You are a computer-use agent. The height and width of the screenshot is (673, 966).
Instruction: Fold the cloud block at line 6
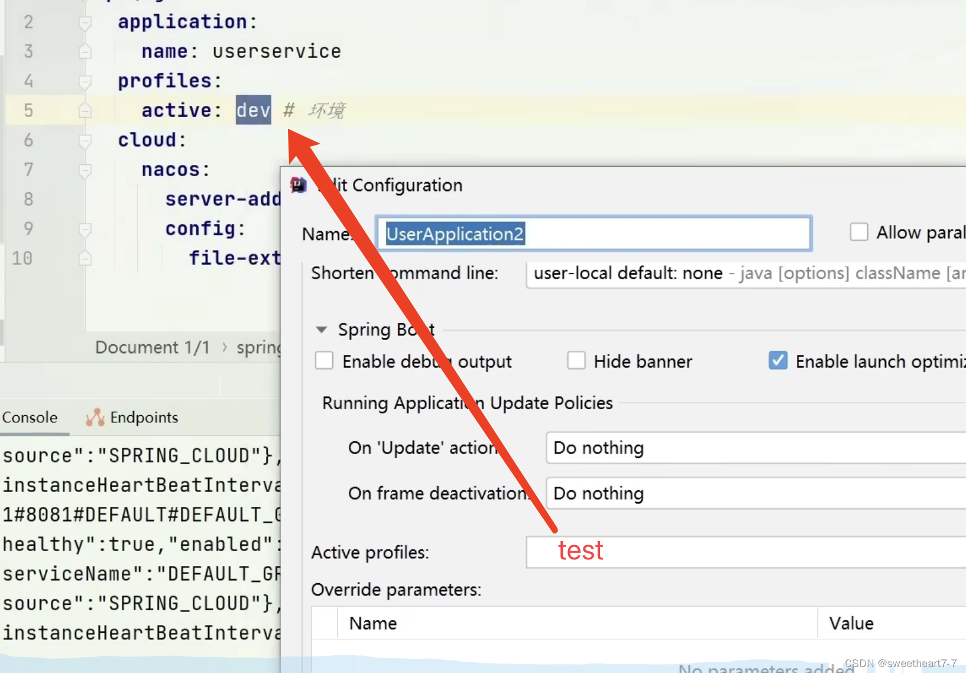pyautogui.click(x=85, y=141)
